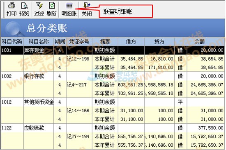226x150 pixels.
Task: Open the 预览 preview icon
Action: [x=24, y=5]
